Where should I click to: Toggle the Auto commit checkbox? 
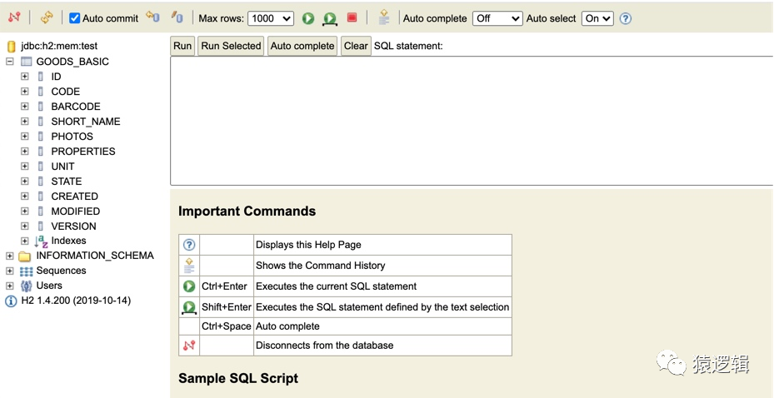(75, 18)
